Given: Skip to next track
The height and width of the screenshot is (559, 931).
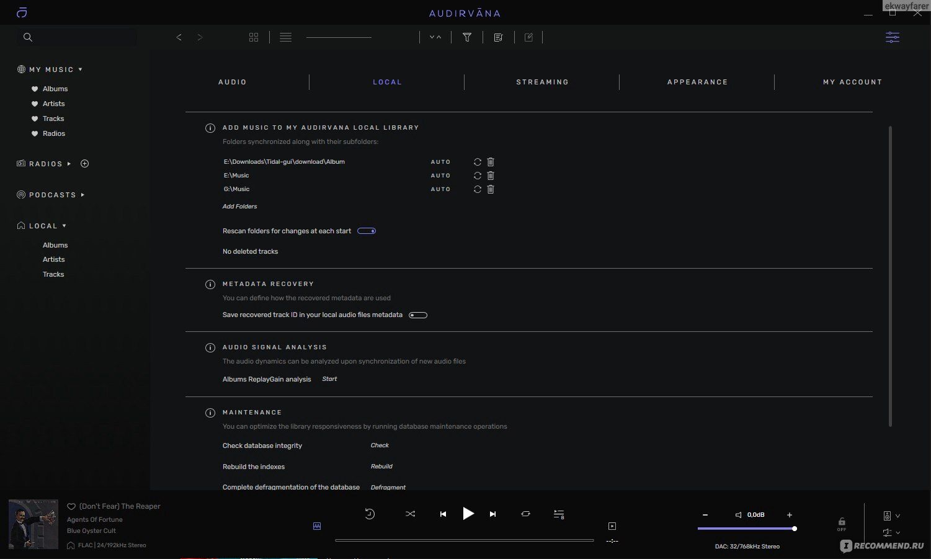Looking at the screenshot, I should (x=492, y=514).
